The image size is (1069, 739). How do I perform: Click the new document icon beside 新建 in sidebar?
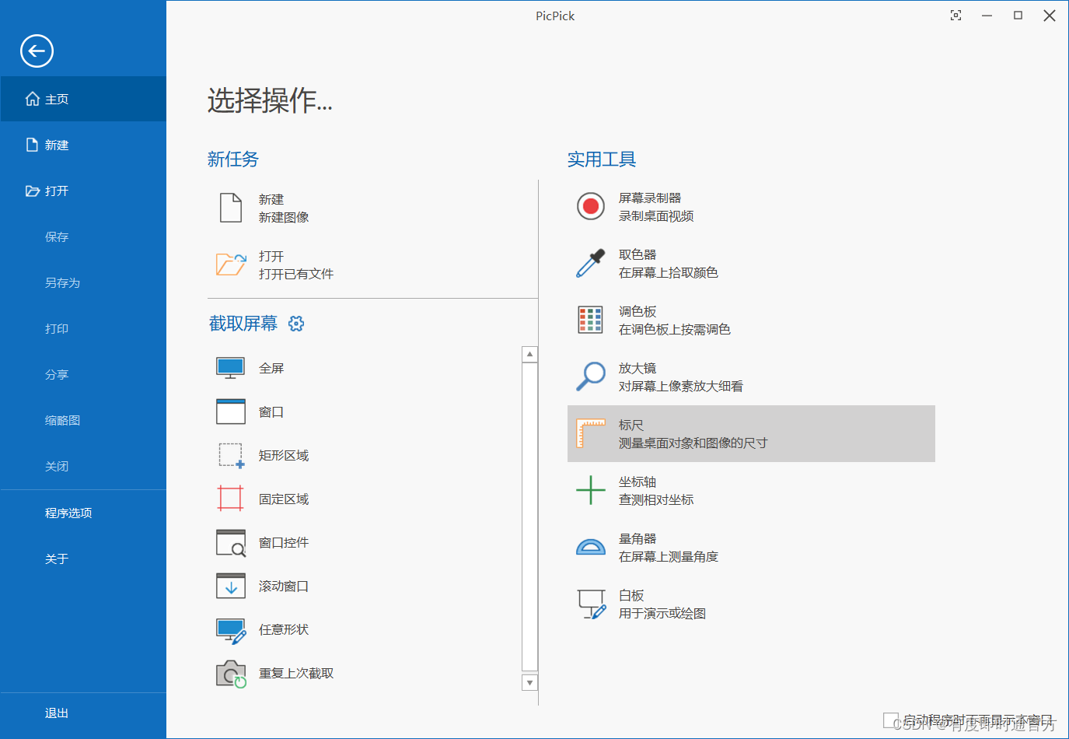tap(32, 145)
